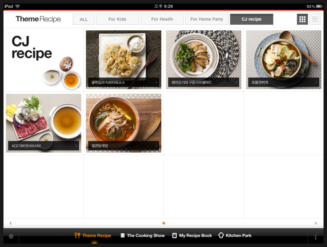The height and width of the screenshot is (247, 327).
Task: Click the CJ recipe banner tile
Action: 44,60
